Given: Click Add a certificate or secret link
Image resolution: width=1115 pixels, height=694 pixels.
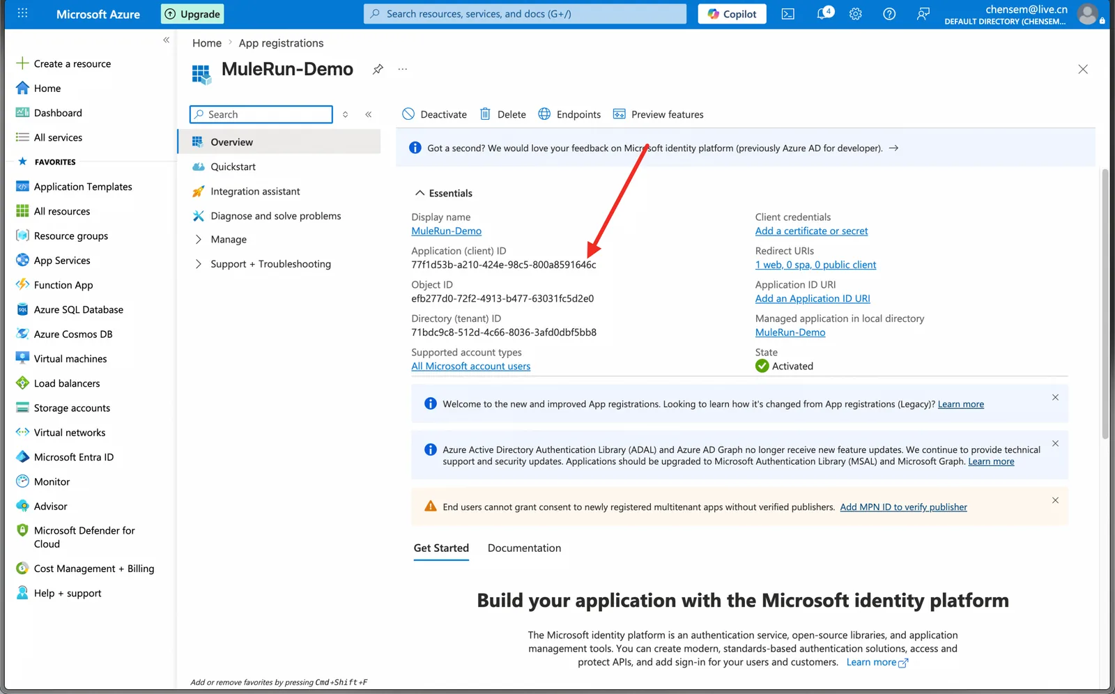Looking at the screenshot, I should pyautogui.click(x=811, y=231).
